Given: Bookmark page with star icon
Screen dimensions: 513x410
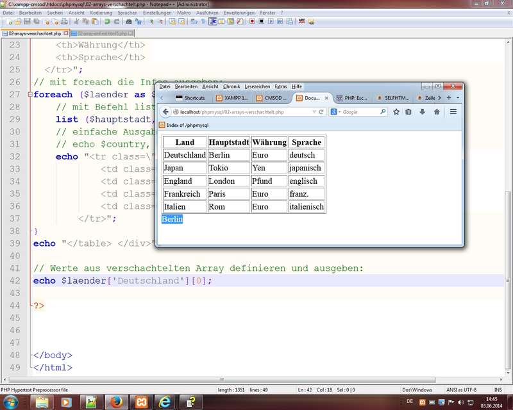Looking at the screenshot, I should click(x=396, y=111).
